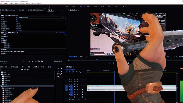Toggle V4 track output eye
The height and width of the screenshot is (103, 183).
coord(77,79)
